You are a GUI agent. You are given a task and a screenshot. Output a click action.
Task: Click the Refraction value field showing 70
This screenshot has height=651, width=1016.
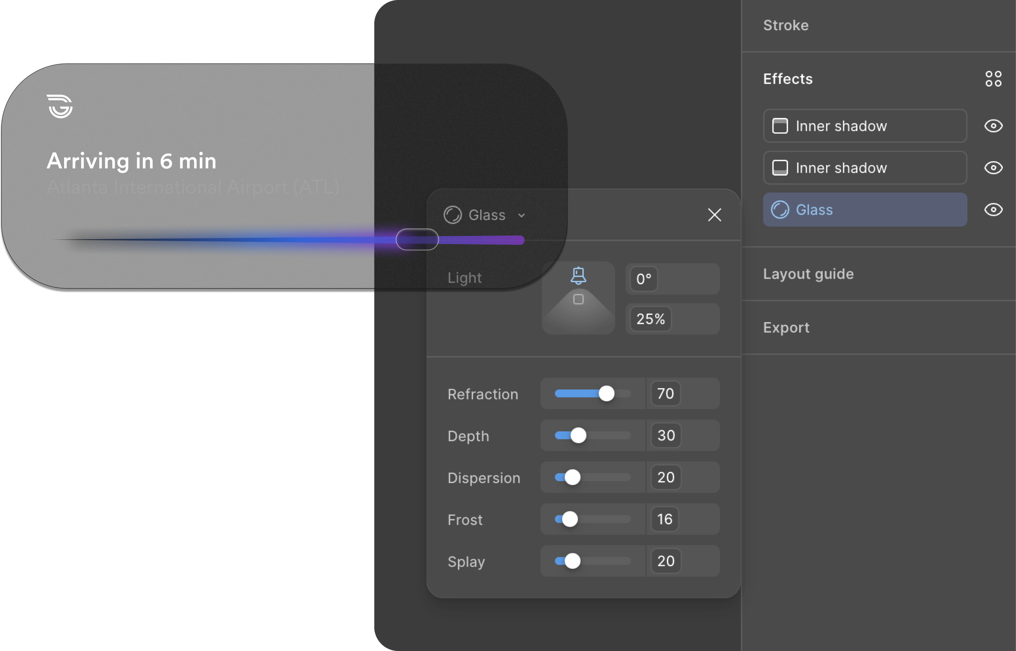pos(683,394)
